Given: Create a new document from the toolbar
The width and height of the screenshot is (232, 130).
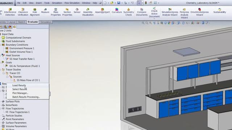Looking at the screenshot, I should [105, 3].
